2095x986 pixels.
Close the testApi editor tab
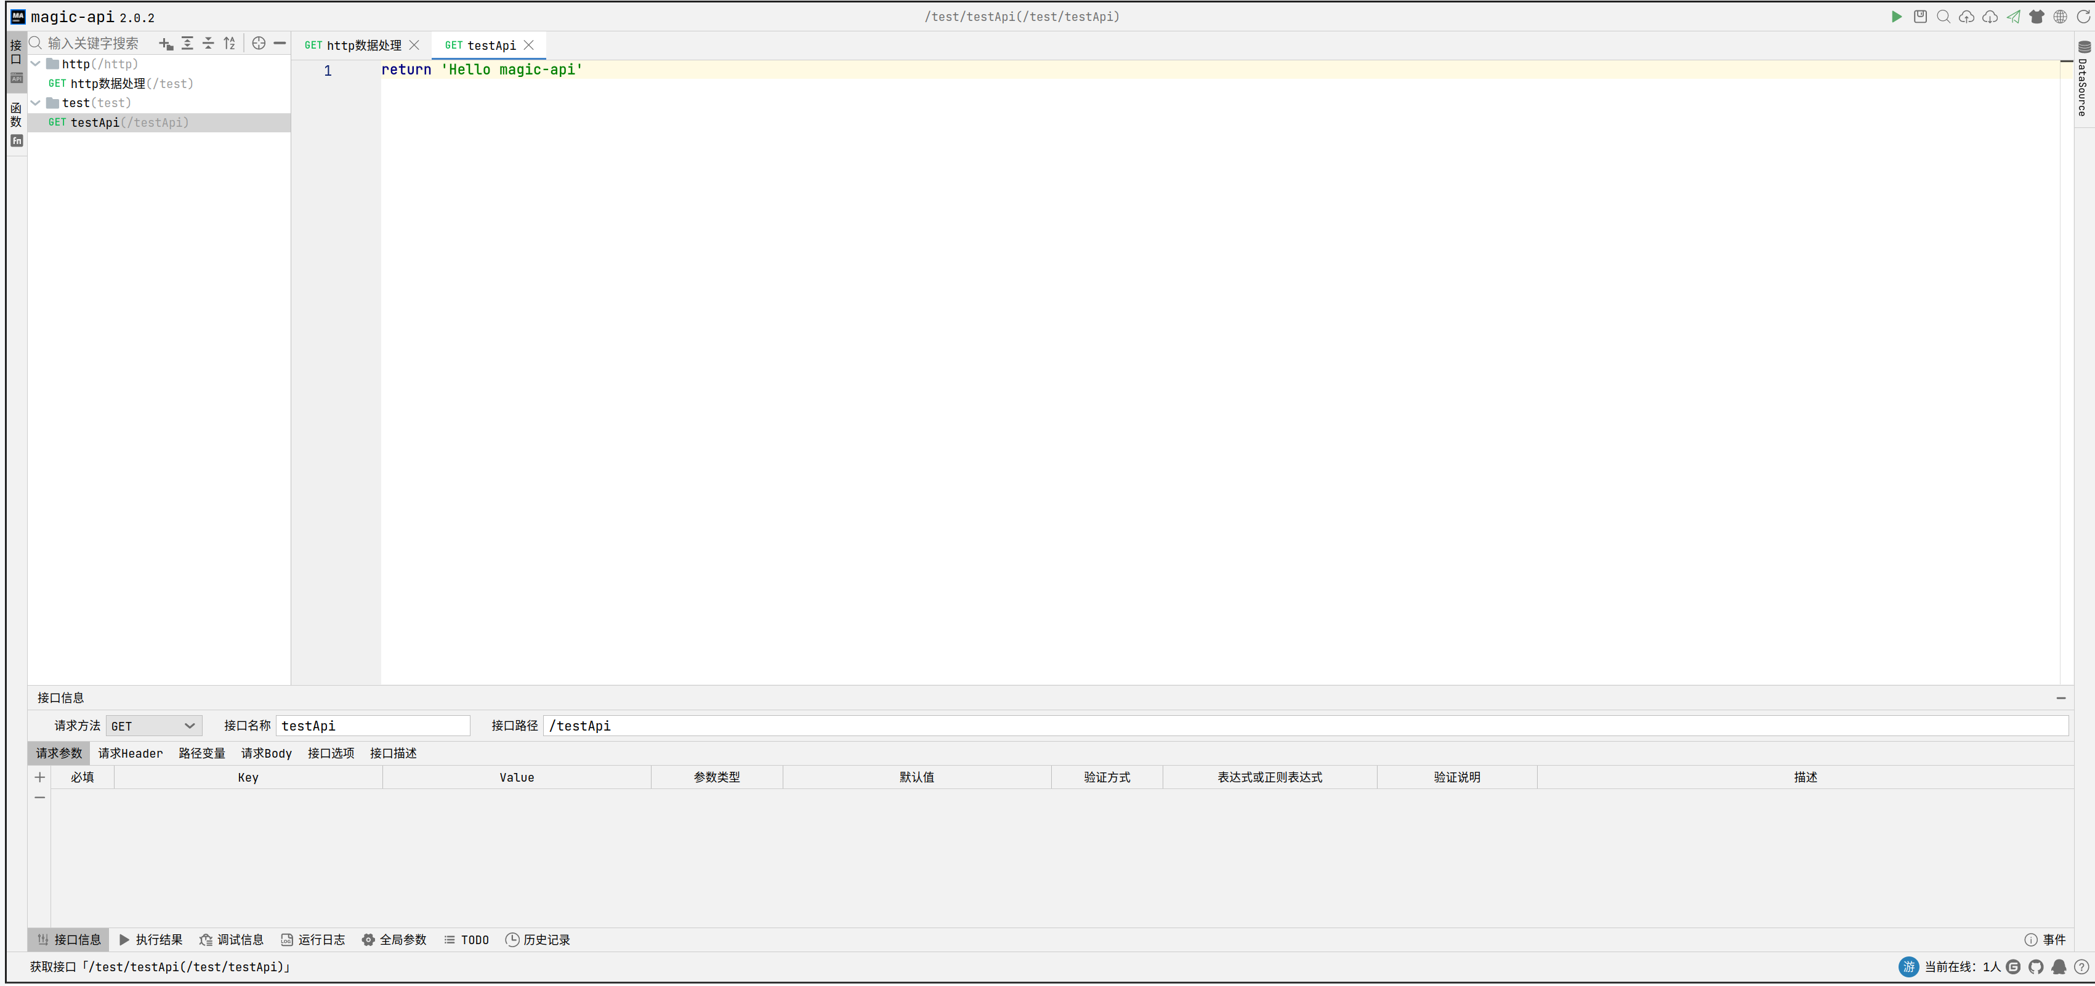(x=528, y=46)
